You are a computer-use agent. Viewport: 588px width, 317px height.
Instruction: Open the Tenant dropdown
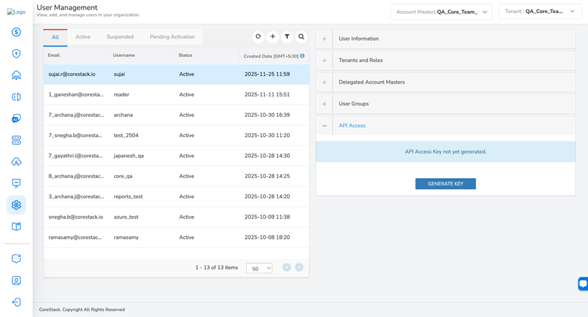tap(540, 12)
